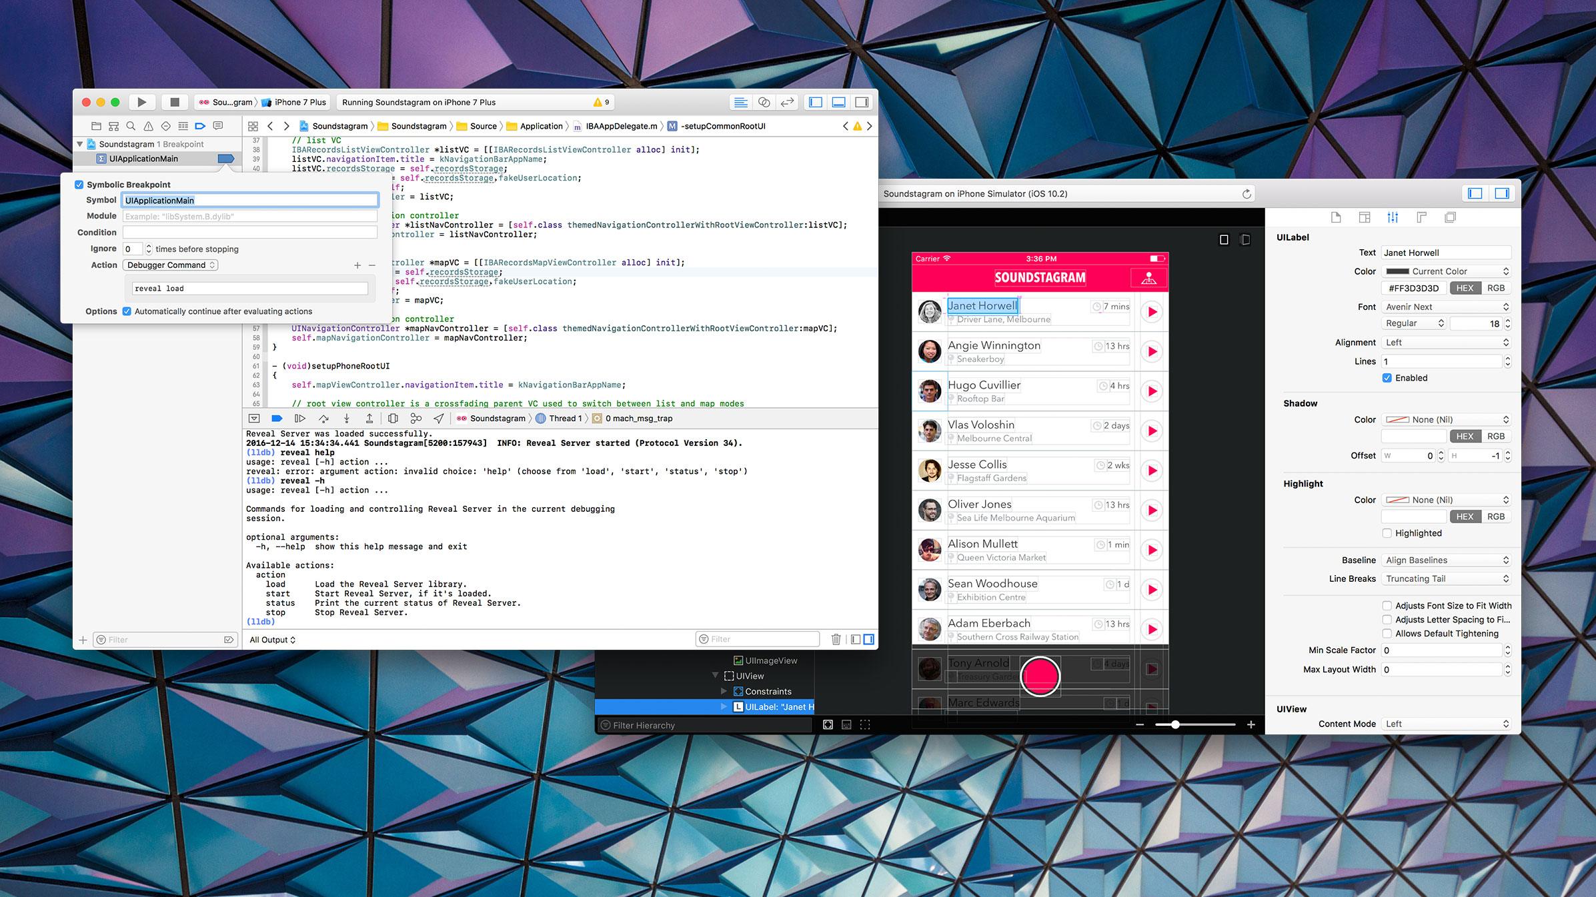
Task: Click the minus button to remove breakpoint action
Action: point(372,265)
